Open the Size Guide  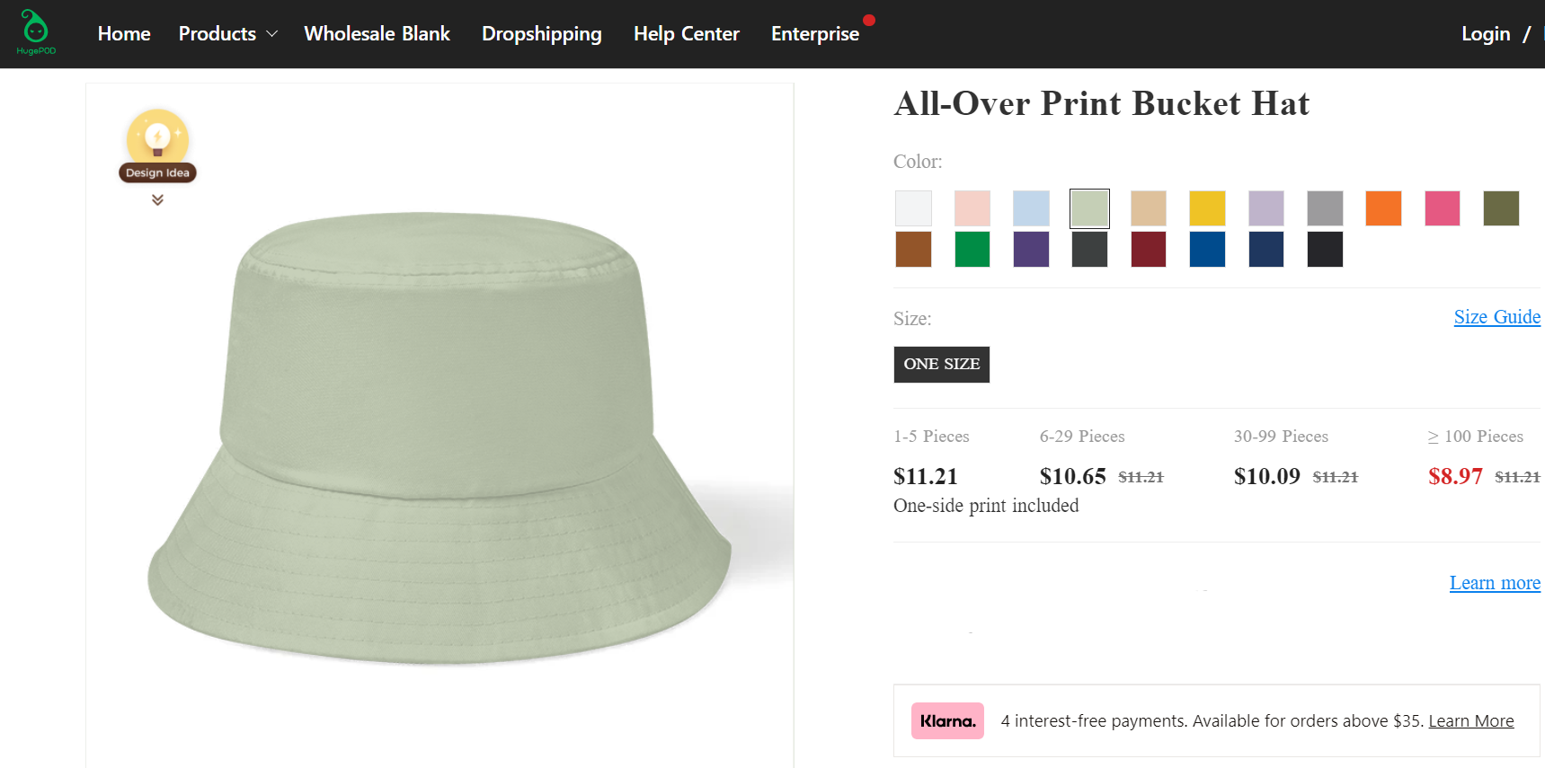(x=1496, y=316)
